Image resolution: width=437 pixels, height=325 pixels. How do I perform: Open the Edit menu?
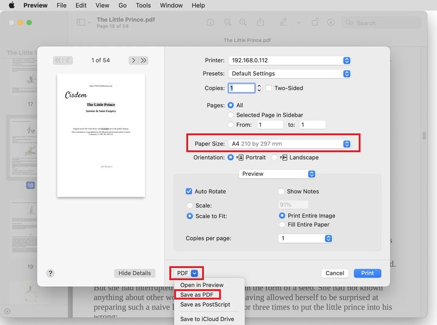coord(81,5)
